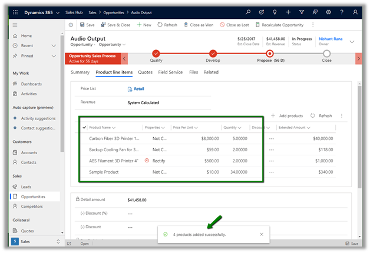The height and width of the screenshot is (253, 370).
Task: Open the settings gear icon
Action: click(328, 12)
